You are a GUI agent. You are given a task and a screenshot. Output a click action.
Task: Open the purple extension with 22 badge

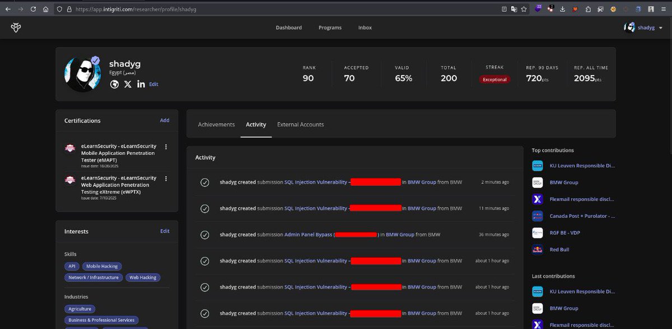coord(538,8)
